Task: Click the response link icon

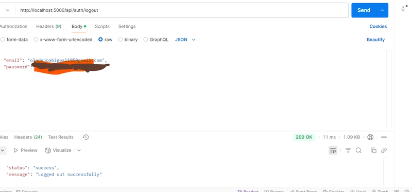Action: pyautogui.click(x=384, y=150)
